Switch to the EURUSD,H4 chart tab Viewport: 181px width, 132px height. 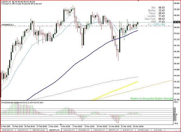tap(8, 130)
